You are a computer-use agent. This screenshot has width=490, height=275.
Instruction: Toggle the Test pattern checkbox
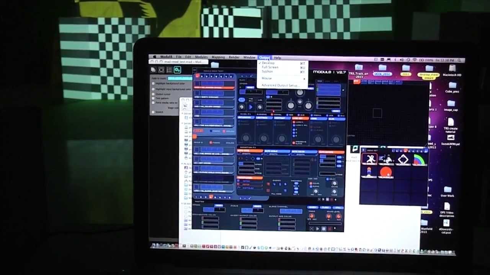click(154, 98)
